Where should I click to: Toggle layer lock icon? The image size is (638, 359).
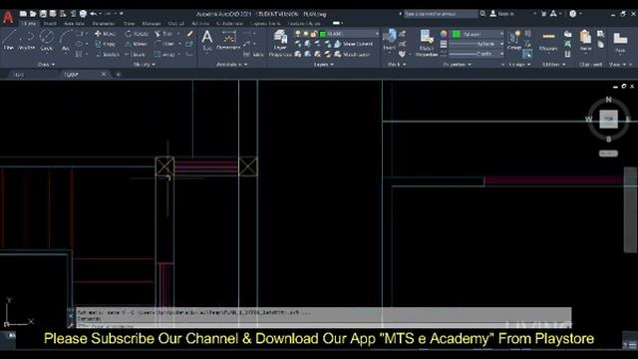[x=313, y=34]
